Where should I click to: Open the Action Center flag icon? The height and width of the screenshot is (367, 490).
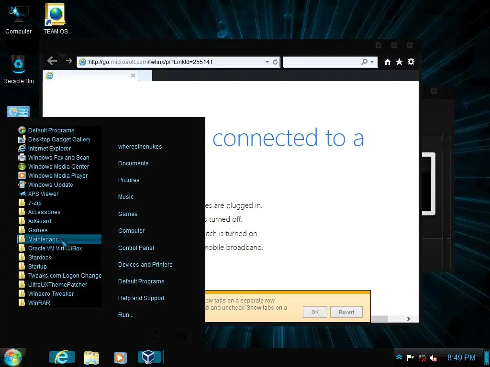pos(410,357)
